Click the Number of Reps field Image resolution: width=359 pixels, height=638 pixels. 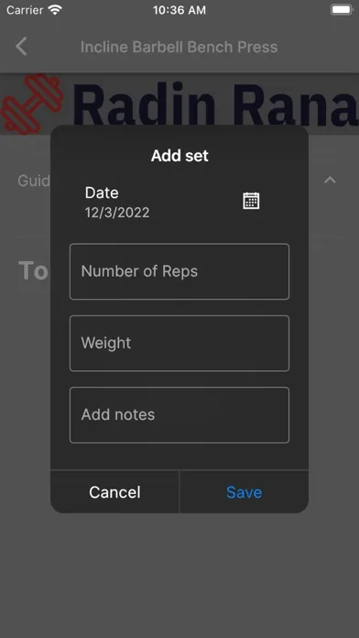pos(179,271)
